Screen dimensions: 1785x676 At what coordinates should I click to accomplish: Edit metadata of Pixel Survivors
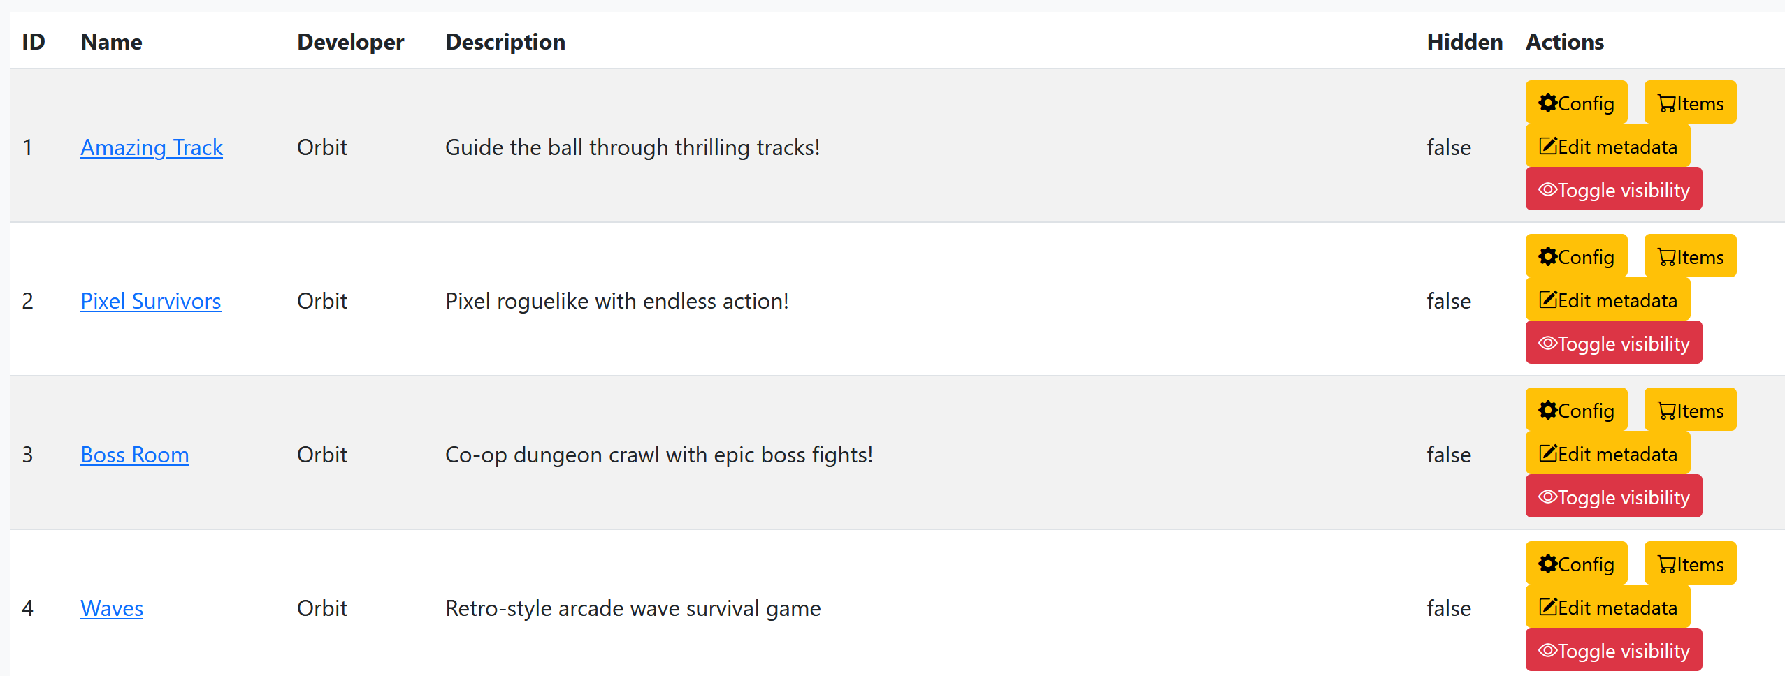click(x=1607, y=300)
